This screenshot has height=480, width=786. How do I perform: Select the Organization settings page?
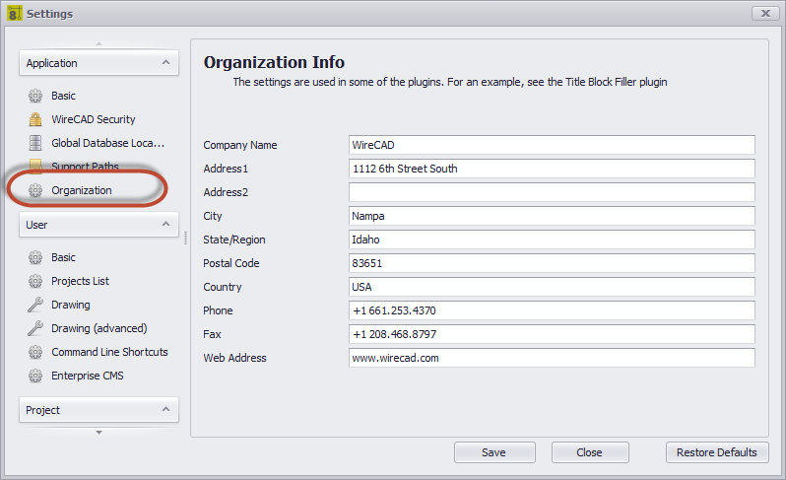click(81, 190)
